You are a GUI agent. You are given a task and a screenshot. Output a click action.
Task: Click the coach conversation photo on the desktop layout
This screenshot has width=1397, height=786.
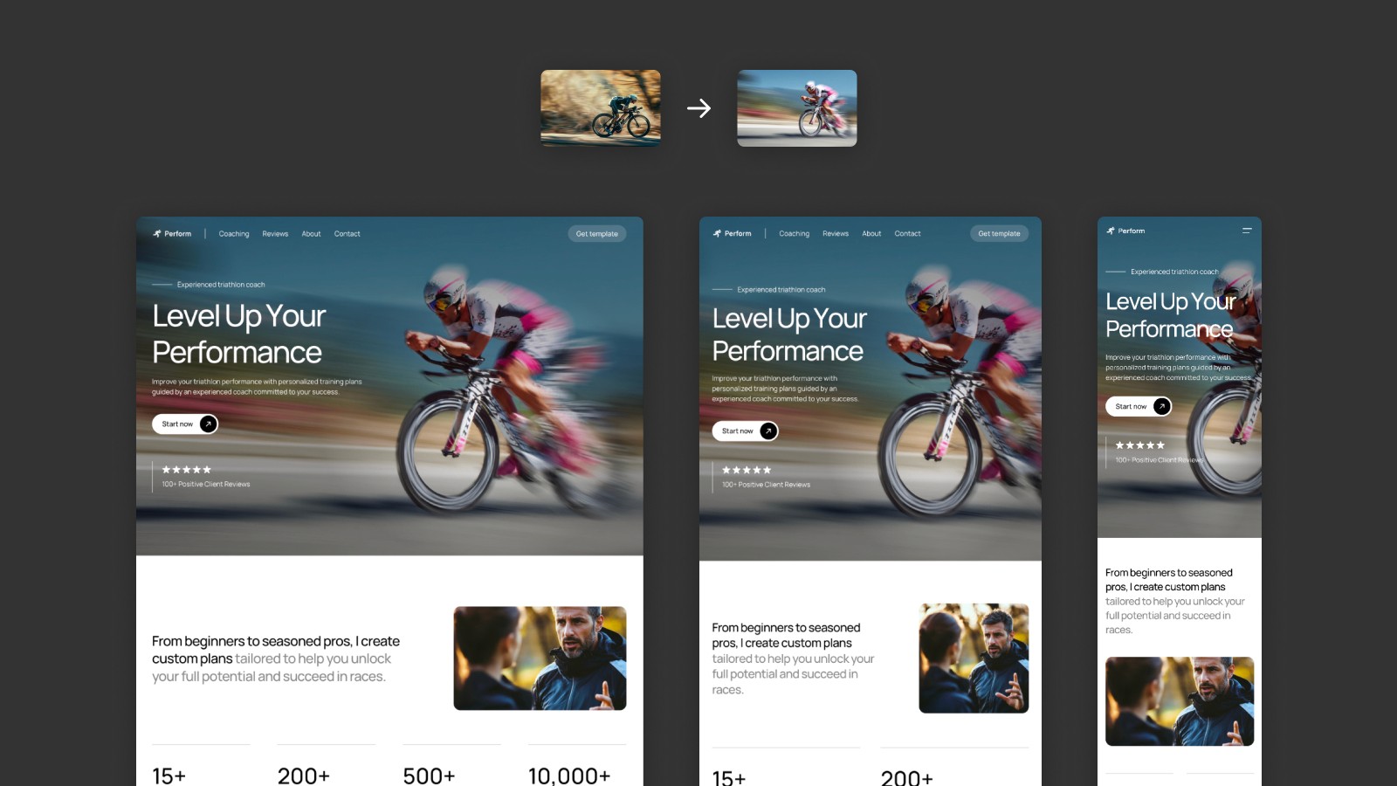click(540, 658)
